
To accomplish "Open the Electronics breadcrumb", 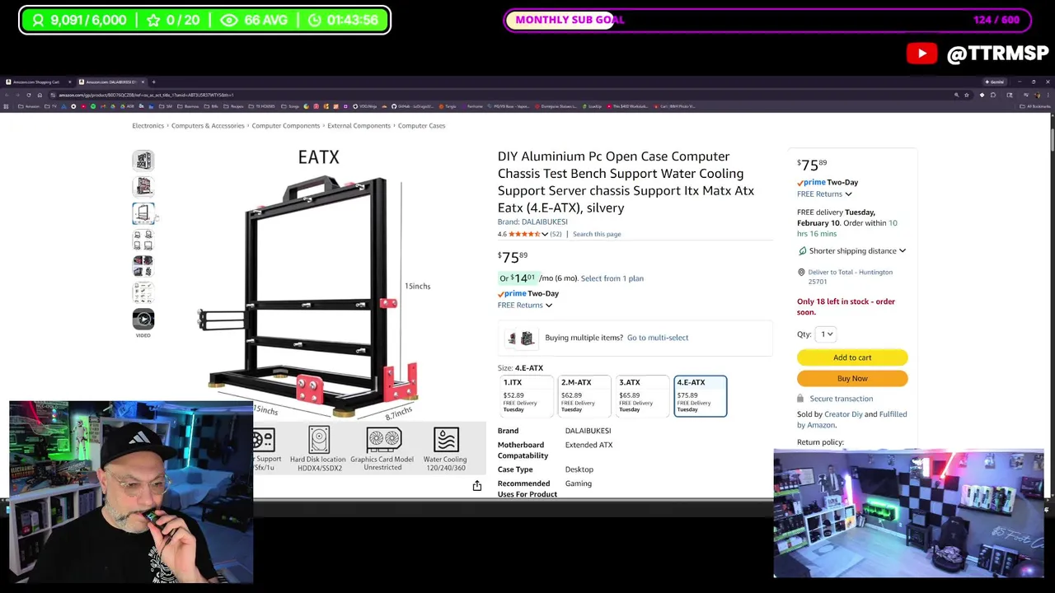I will (x=148, y=126).
